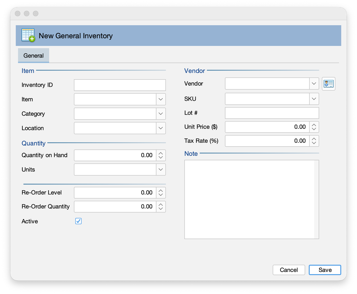Increase the Quantity on Hand value

tap(161, 153)
